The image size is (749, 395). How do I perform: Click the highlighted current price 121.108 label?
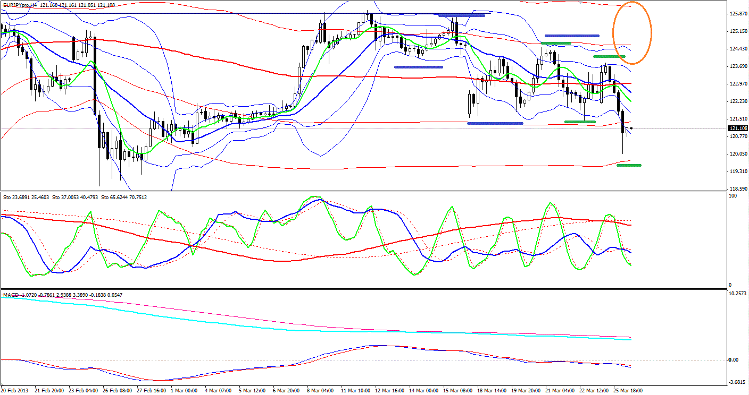(737, 128)
